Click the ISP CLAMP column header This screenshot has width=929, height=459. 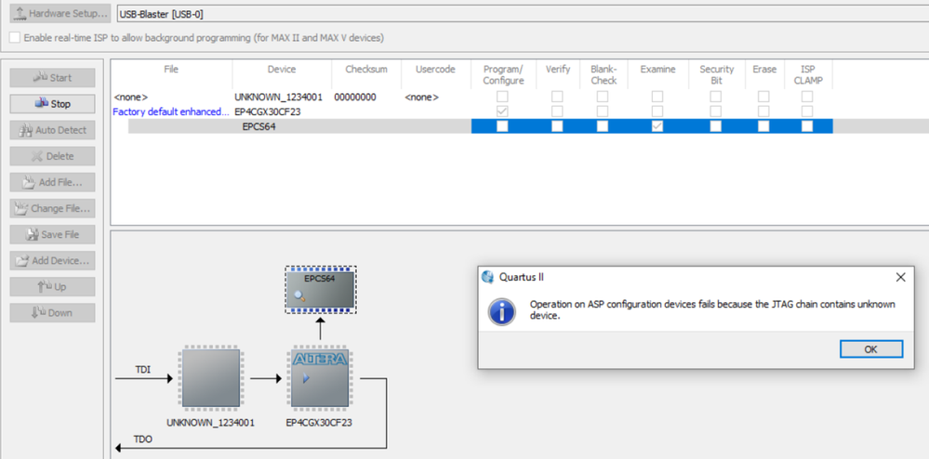pos(808,74)
